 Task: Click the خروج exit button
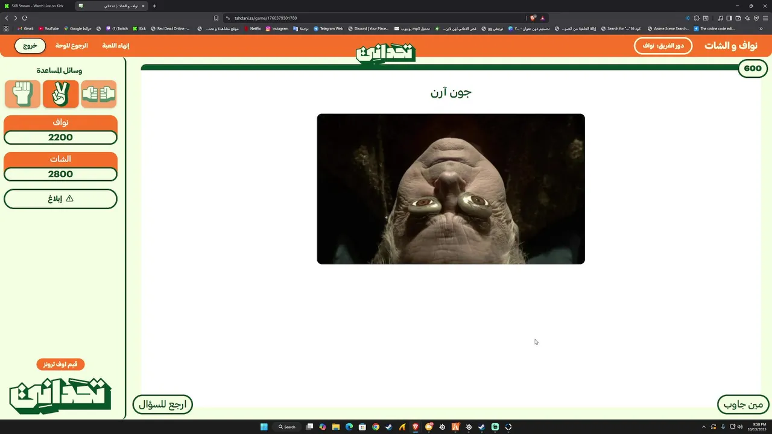pos(30,46)
